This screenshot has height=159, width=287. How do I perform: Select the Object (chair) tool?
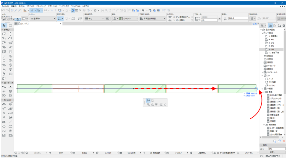click(x=4, y=70)
